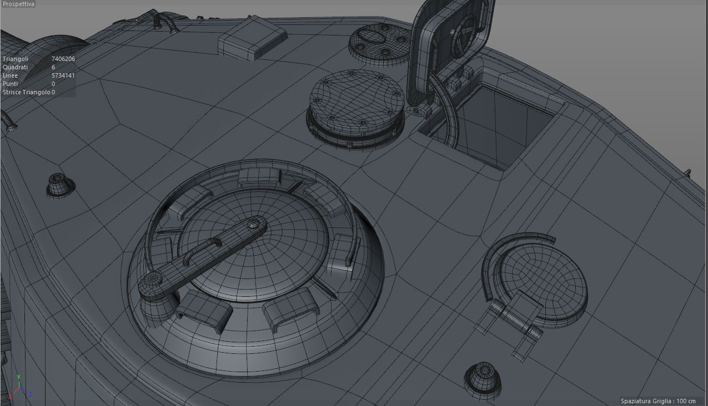Click the Linee statistic label
The width and height of the screenshot is (708, 406).
[x=10, y=75]
